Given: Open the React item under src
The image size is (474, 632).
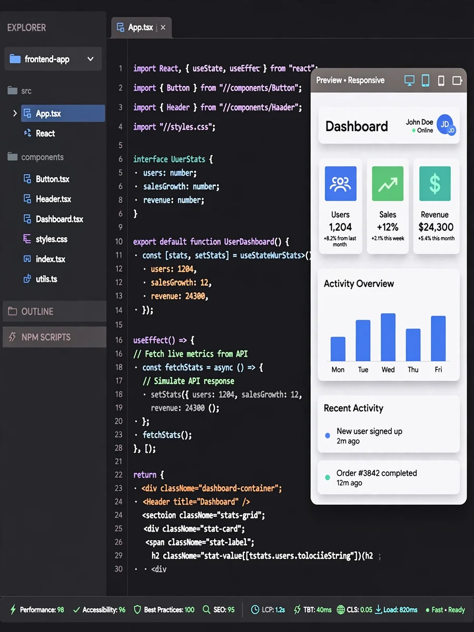Looking at the screenshot, I should [x=45, y=133].
